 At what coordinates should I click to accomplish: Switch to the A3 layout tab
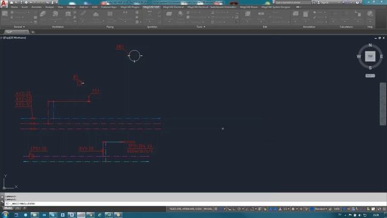[18, 208]
